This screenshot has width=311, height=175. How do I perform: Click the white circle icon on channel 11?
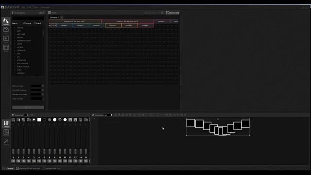click(x=65, y=120)
